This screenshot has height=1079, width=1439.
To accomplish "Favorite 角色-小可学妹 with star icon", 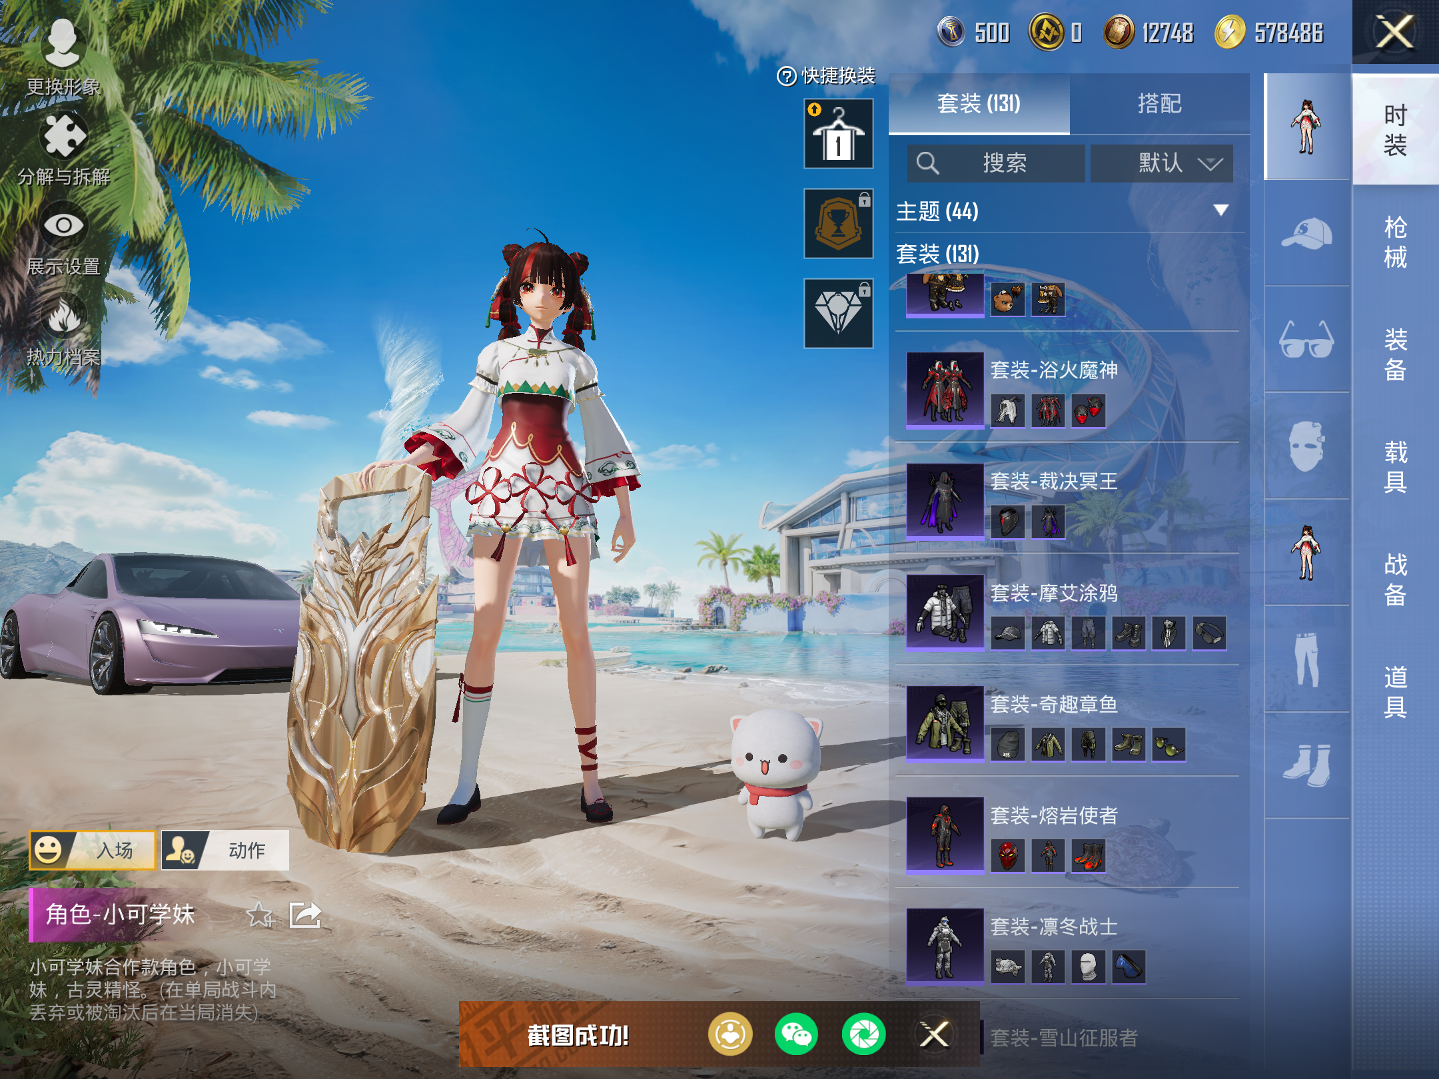I will click(259, 915).
